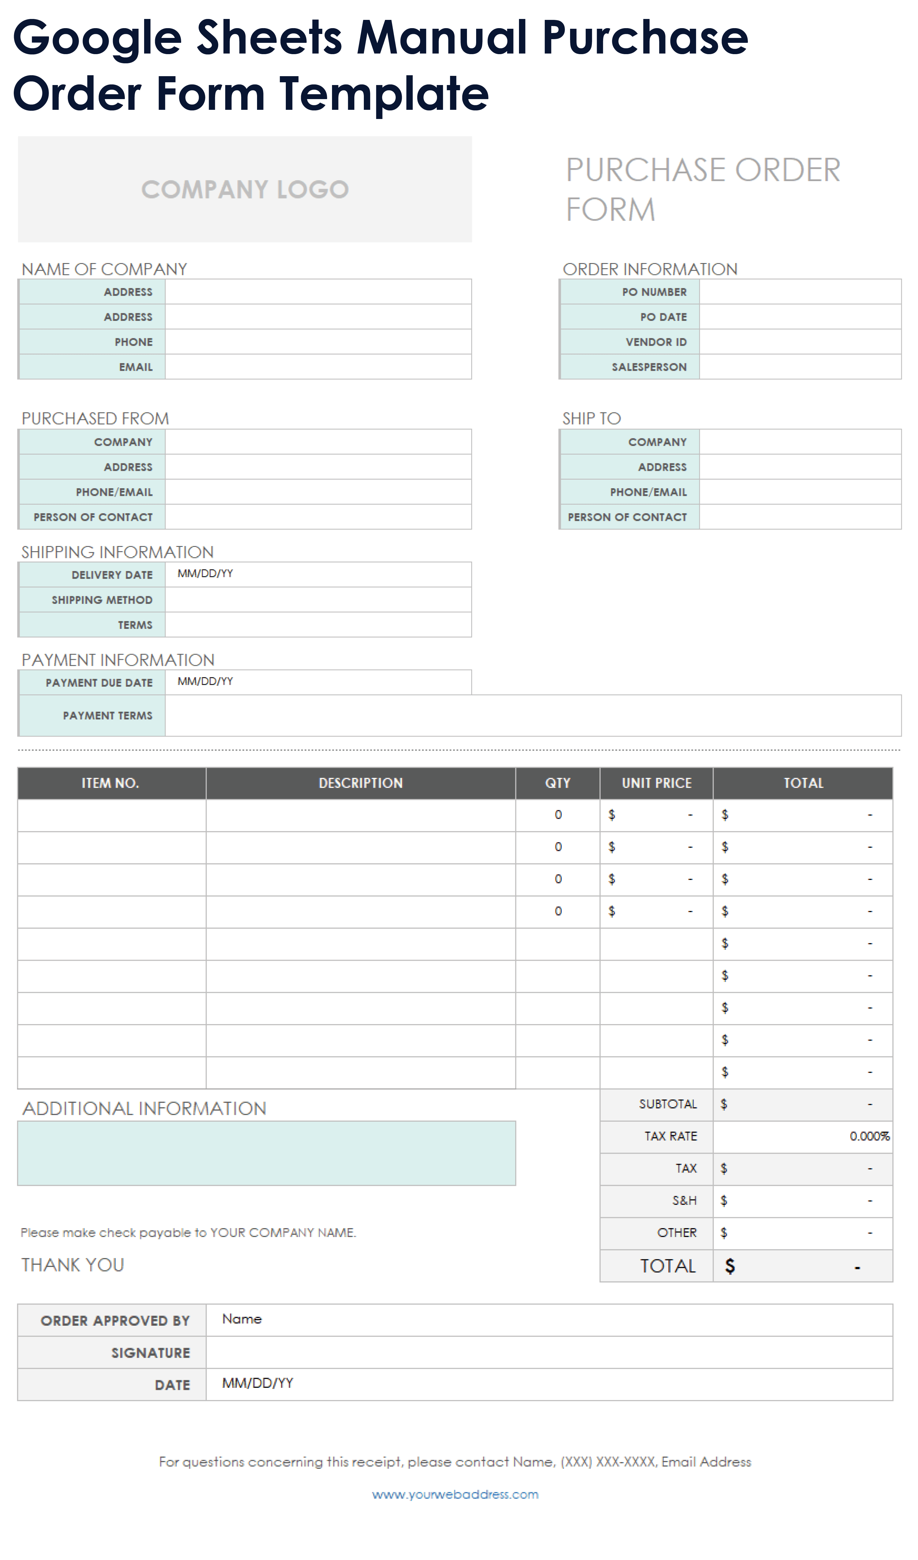Select the approval DATE MM/DD/YY cell
The width and height of the screenshot is (918, 1560).
(x=550, y=1385)
